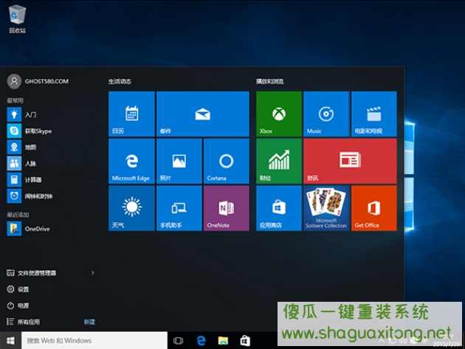The height and width of the screenshot is (349, 465).
Task: Launch Edge from the taskbar
Action: tap(201, 341)
